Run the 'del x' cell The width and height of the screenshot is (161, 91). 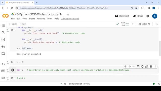coord(13,70)
